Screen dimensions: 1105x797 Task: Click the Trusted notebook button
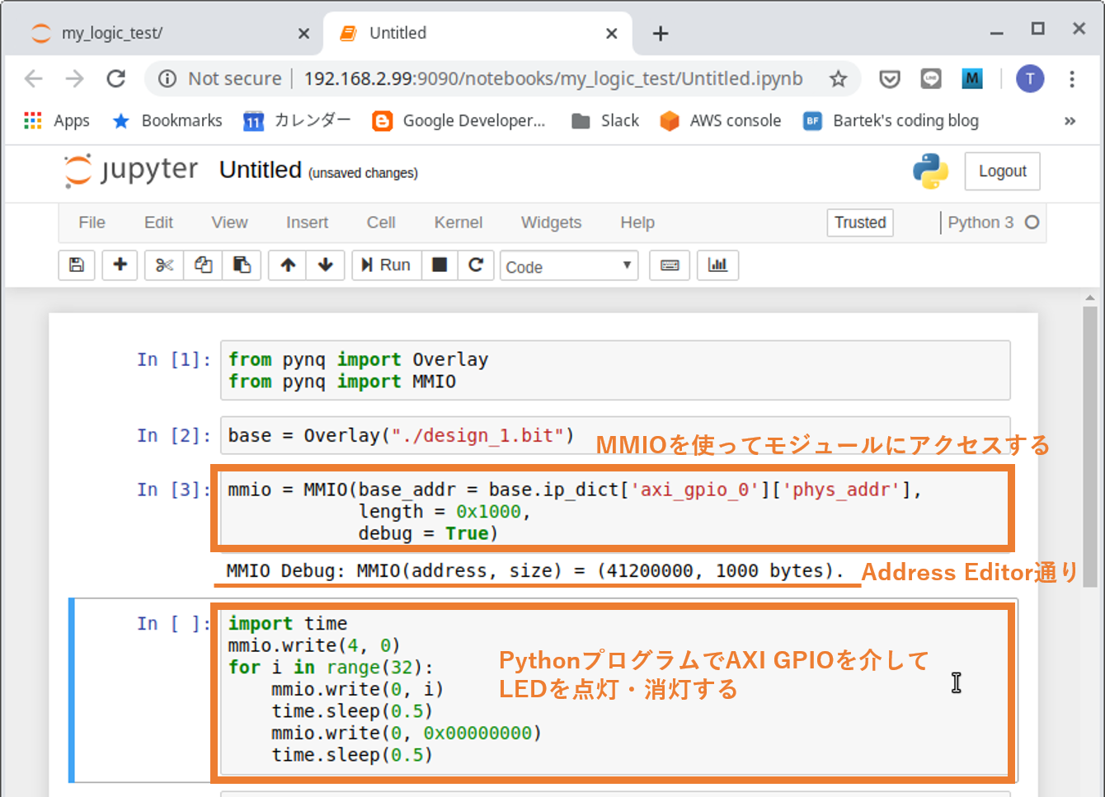pyautogui.click(x=860, y=223)
